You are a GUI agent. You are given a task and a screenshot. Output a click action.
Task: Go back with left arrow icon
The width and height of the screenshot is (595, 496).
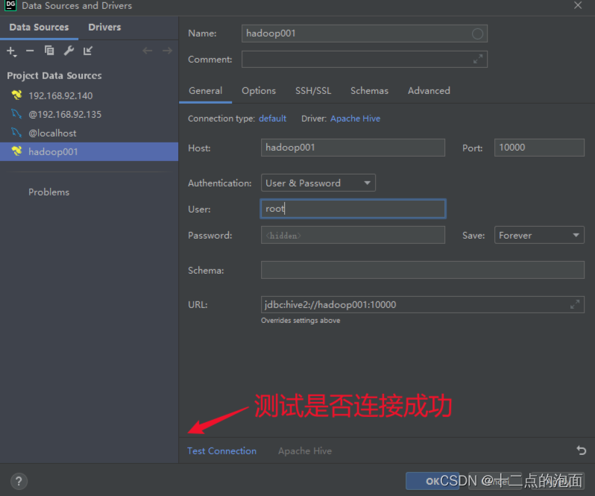(147, 51)
